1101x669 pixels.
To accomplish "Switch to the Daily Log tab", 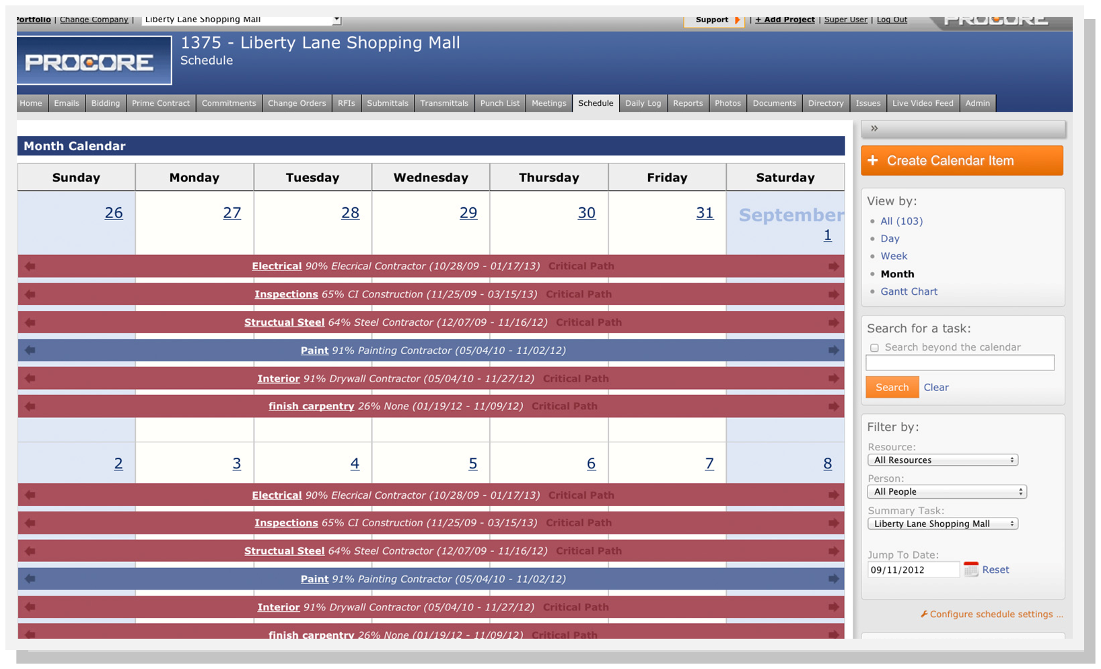I will click(643, 103).
